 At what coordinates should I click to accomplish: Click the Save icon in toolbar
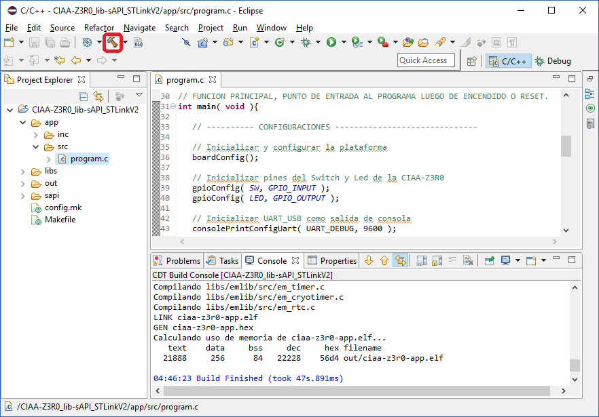[x=35, y=42]
